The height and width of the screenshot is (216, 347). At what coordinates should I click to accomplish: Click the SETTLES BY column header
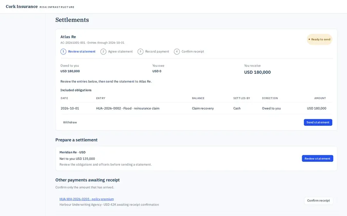242,98
